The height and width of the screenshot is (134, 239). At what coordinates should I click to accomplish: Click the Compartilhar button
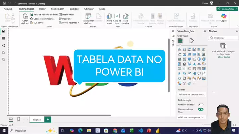pos(227,9)
